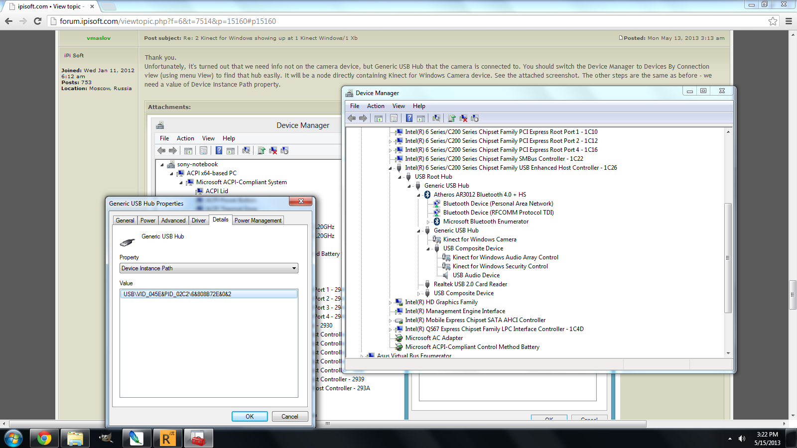
Task: Switch to Advanced tab in properties dialog
Action: click(173, 221)
